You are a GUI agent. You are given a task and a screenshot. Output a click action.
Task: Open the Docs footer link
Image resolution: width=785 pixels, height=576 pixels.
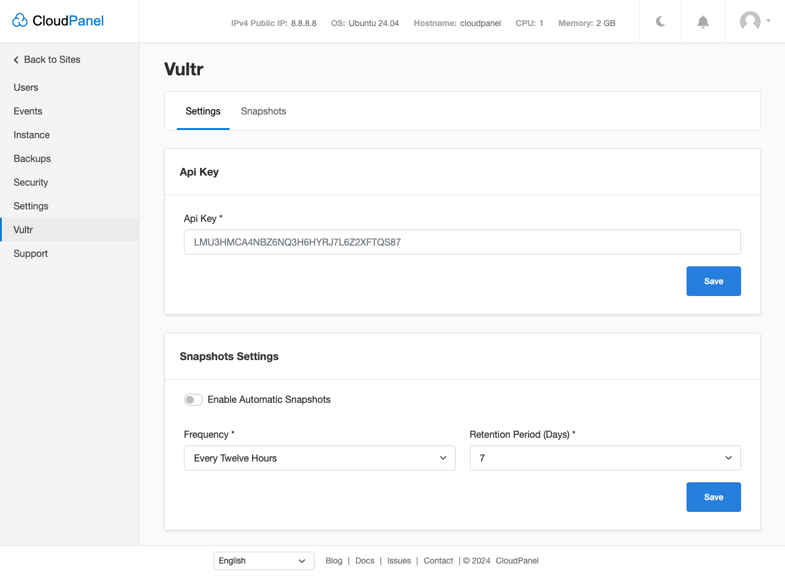click(x=365, y=561)
